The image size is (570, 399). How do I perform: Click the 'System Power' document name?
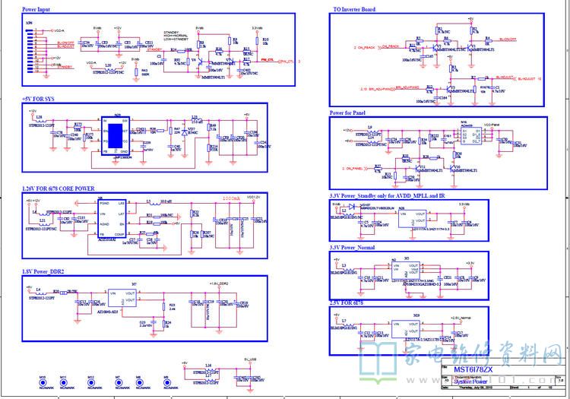click(470, 382)
